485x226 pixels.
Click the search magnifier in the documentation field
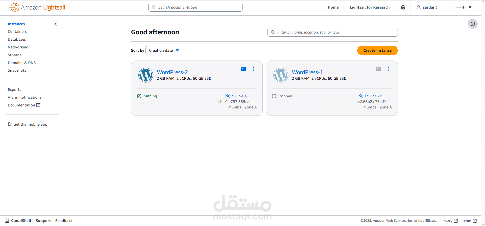tap(154, 7)
